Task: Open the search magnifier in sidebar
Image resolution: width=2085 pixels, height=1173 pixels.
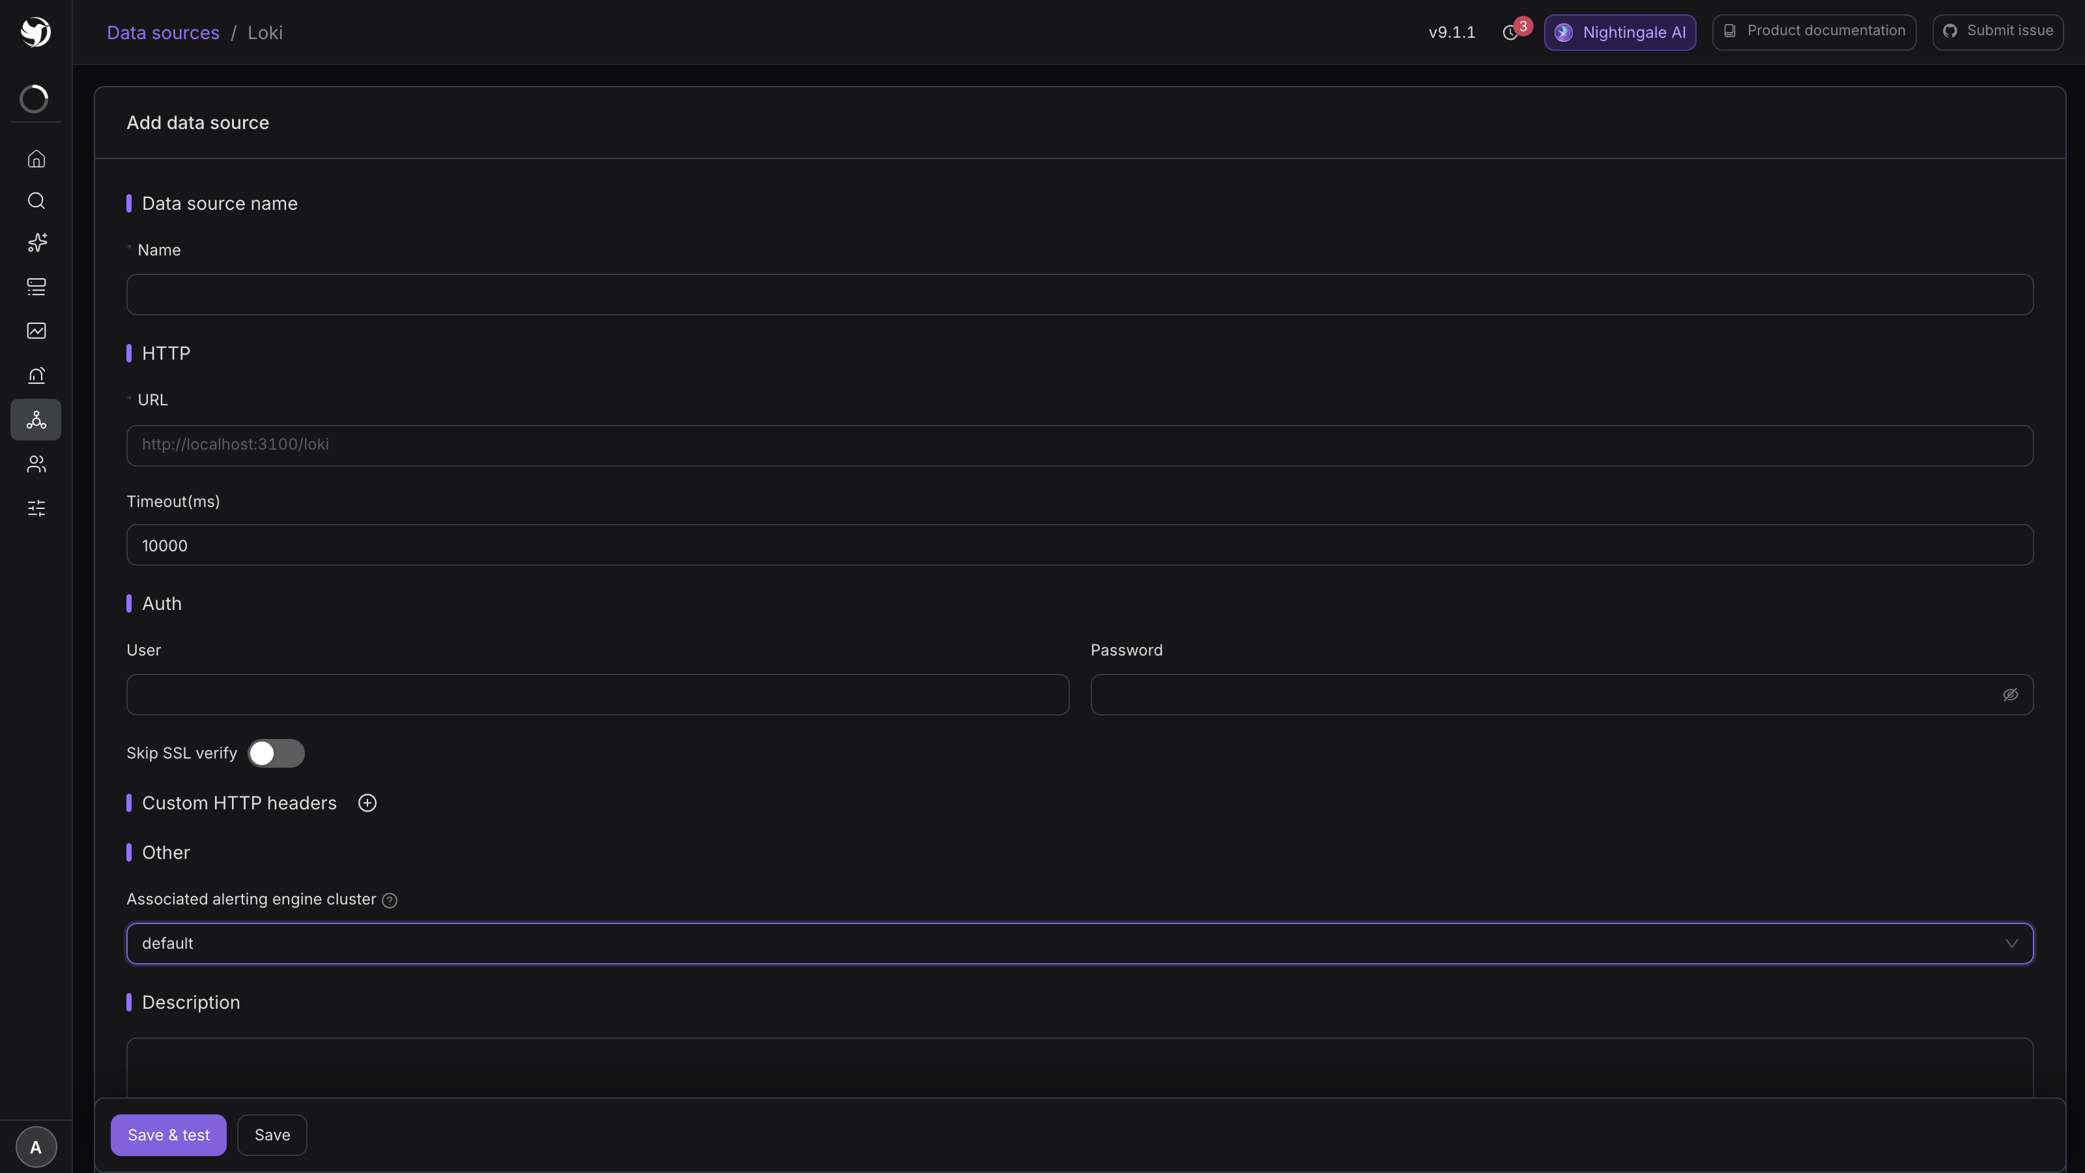Action: click(x=36, y=201)
